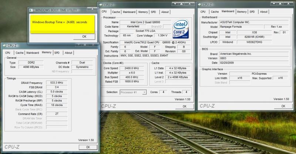Click the motherboard Model field Rampage Formula
This screenshot has height=154, width=296.
pos(241,27)
